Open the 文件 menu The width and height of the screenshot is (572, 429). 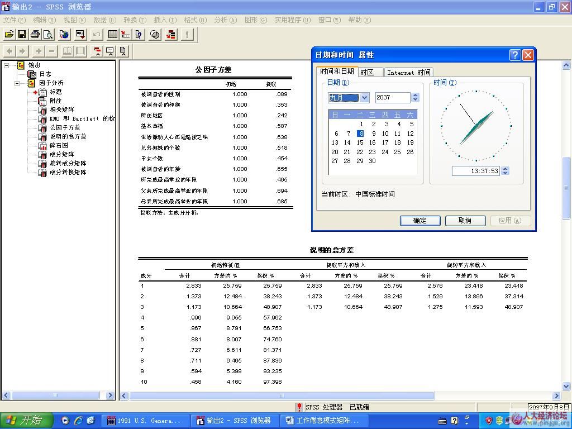[14, 20]
